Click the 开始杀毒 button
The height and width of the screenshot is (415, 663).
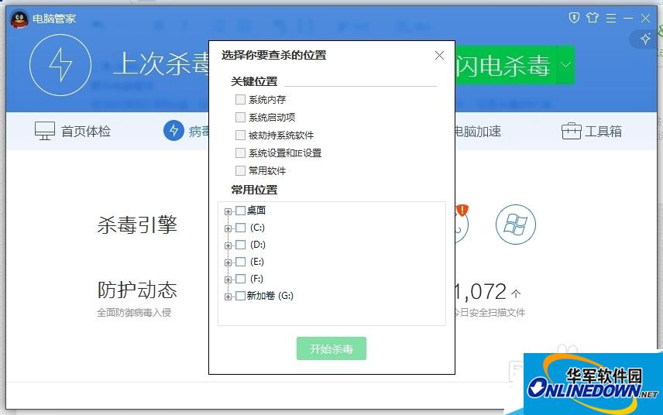click(x=331, y=349)
